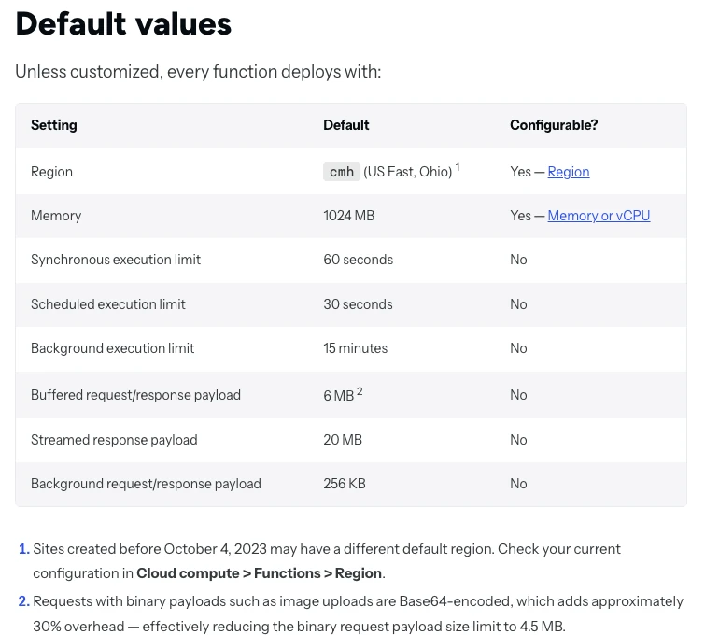Open the Memory or vCPU link
Image resolution: width=705 pixels, height=635 pixels.
coord(599,216)
